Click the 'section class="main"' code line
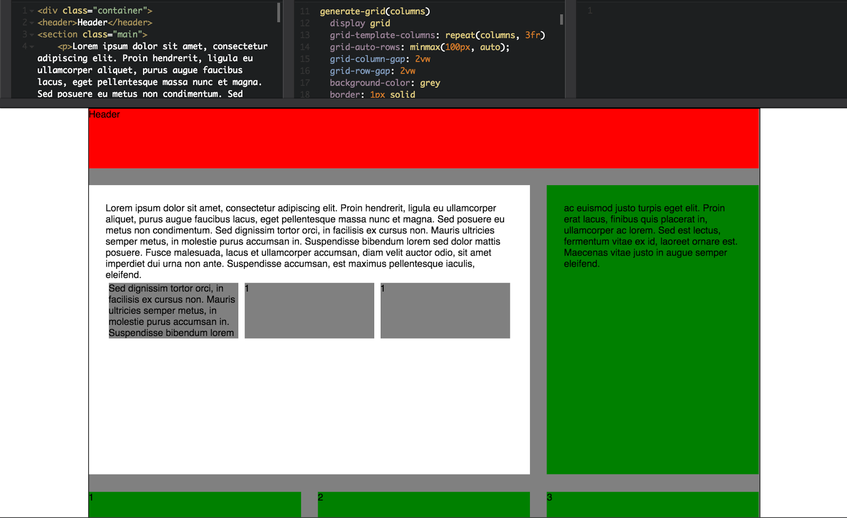This screenshot has height=518, width=847. pyautogui.click(x=92, y=34)
